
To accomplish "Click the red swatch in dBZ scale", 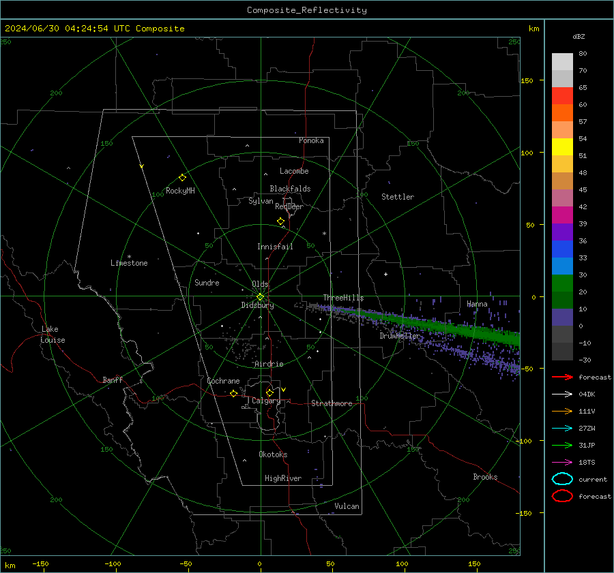I will coord(562,96).
